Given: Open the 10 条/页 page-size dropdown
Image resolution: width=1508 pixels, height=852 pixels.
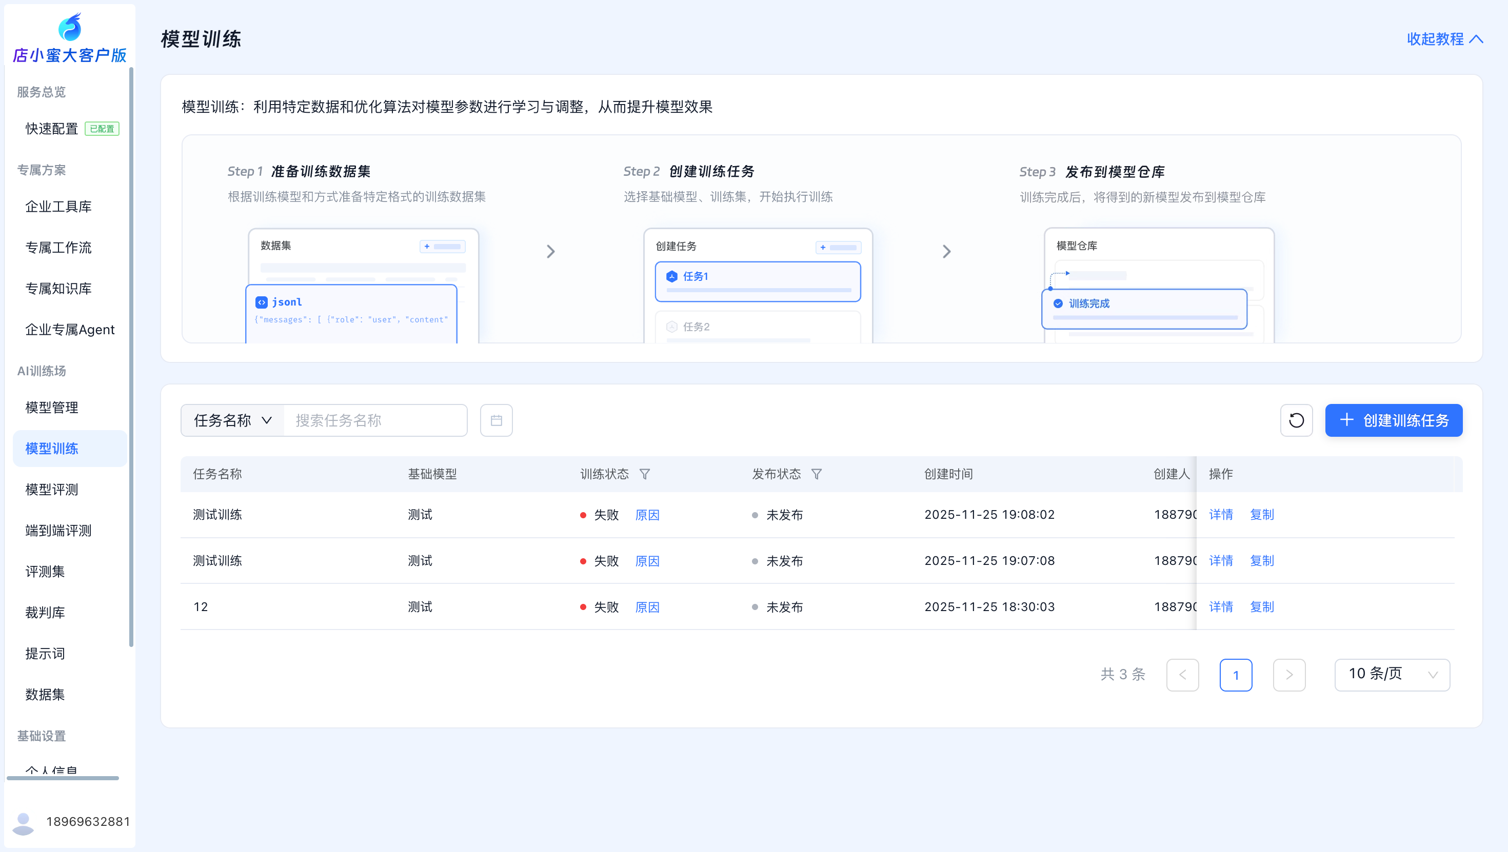Looking at the screenshot, I should tap(1392, 675).
